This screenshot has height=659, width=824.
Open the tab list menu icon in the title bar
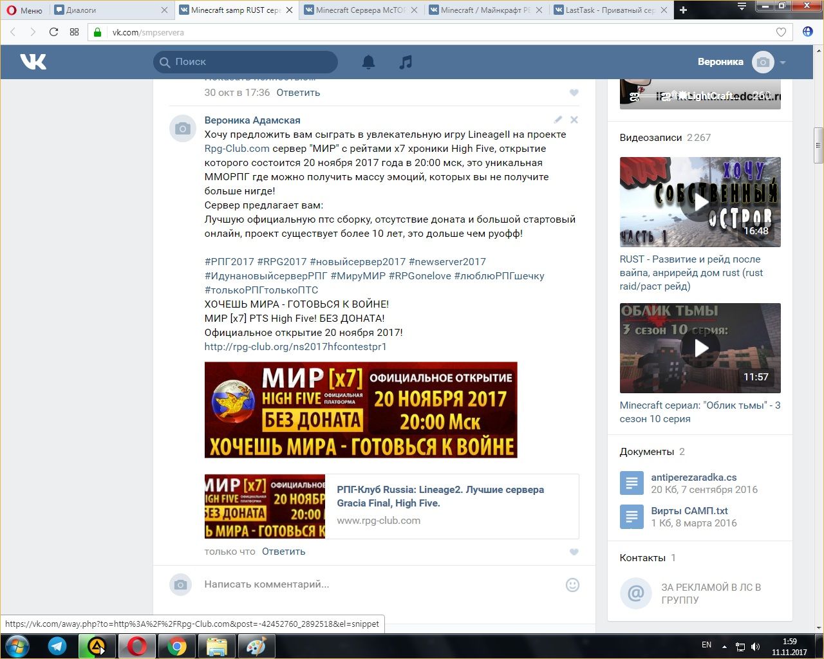(x=742, y=6)
